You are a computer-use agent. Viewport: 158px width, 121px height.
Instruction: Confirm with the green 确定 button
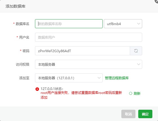145,114
